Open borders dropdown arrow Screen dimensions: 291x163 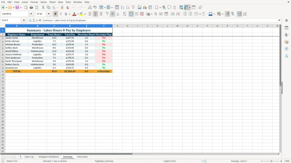[200, 14]
